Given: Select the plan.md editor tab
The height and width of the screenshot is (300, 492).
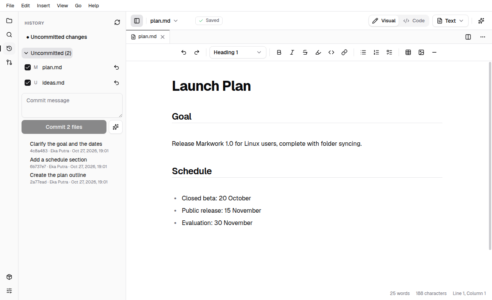Looking at the screenshot, I should coord(148,37).
